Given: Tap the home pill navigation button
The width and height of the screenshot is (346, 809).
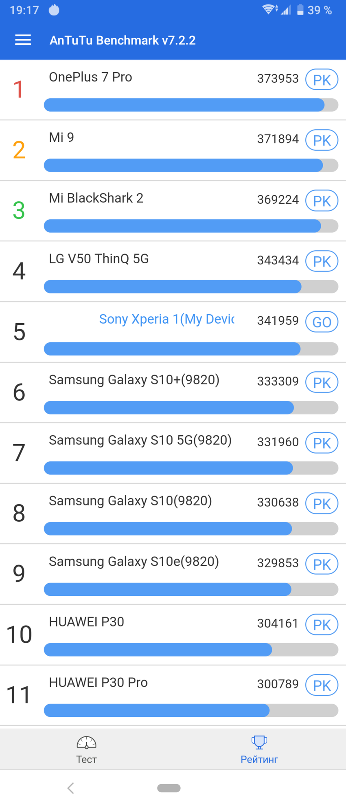Looking at the screenshot, I should (169, 788).
